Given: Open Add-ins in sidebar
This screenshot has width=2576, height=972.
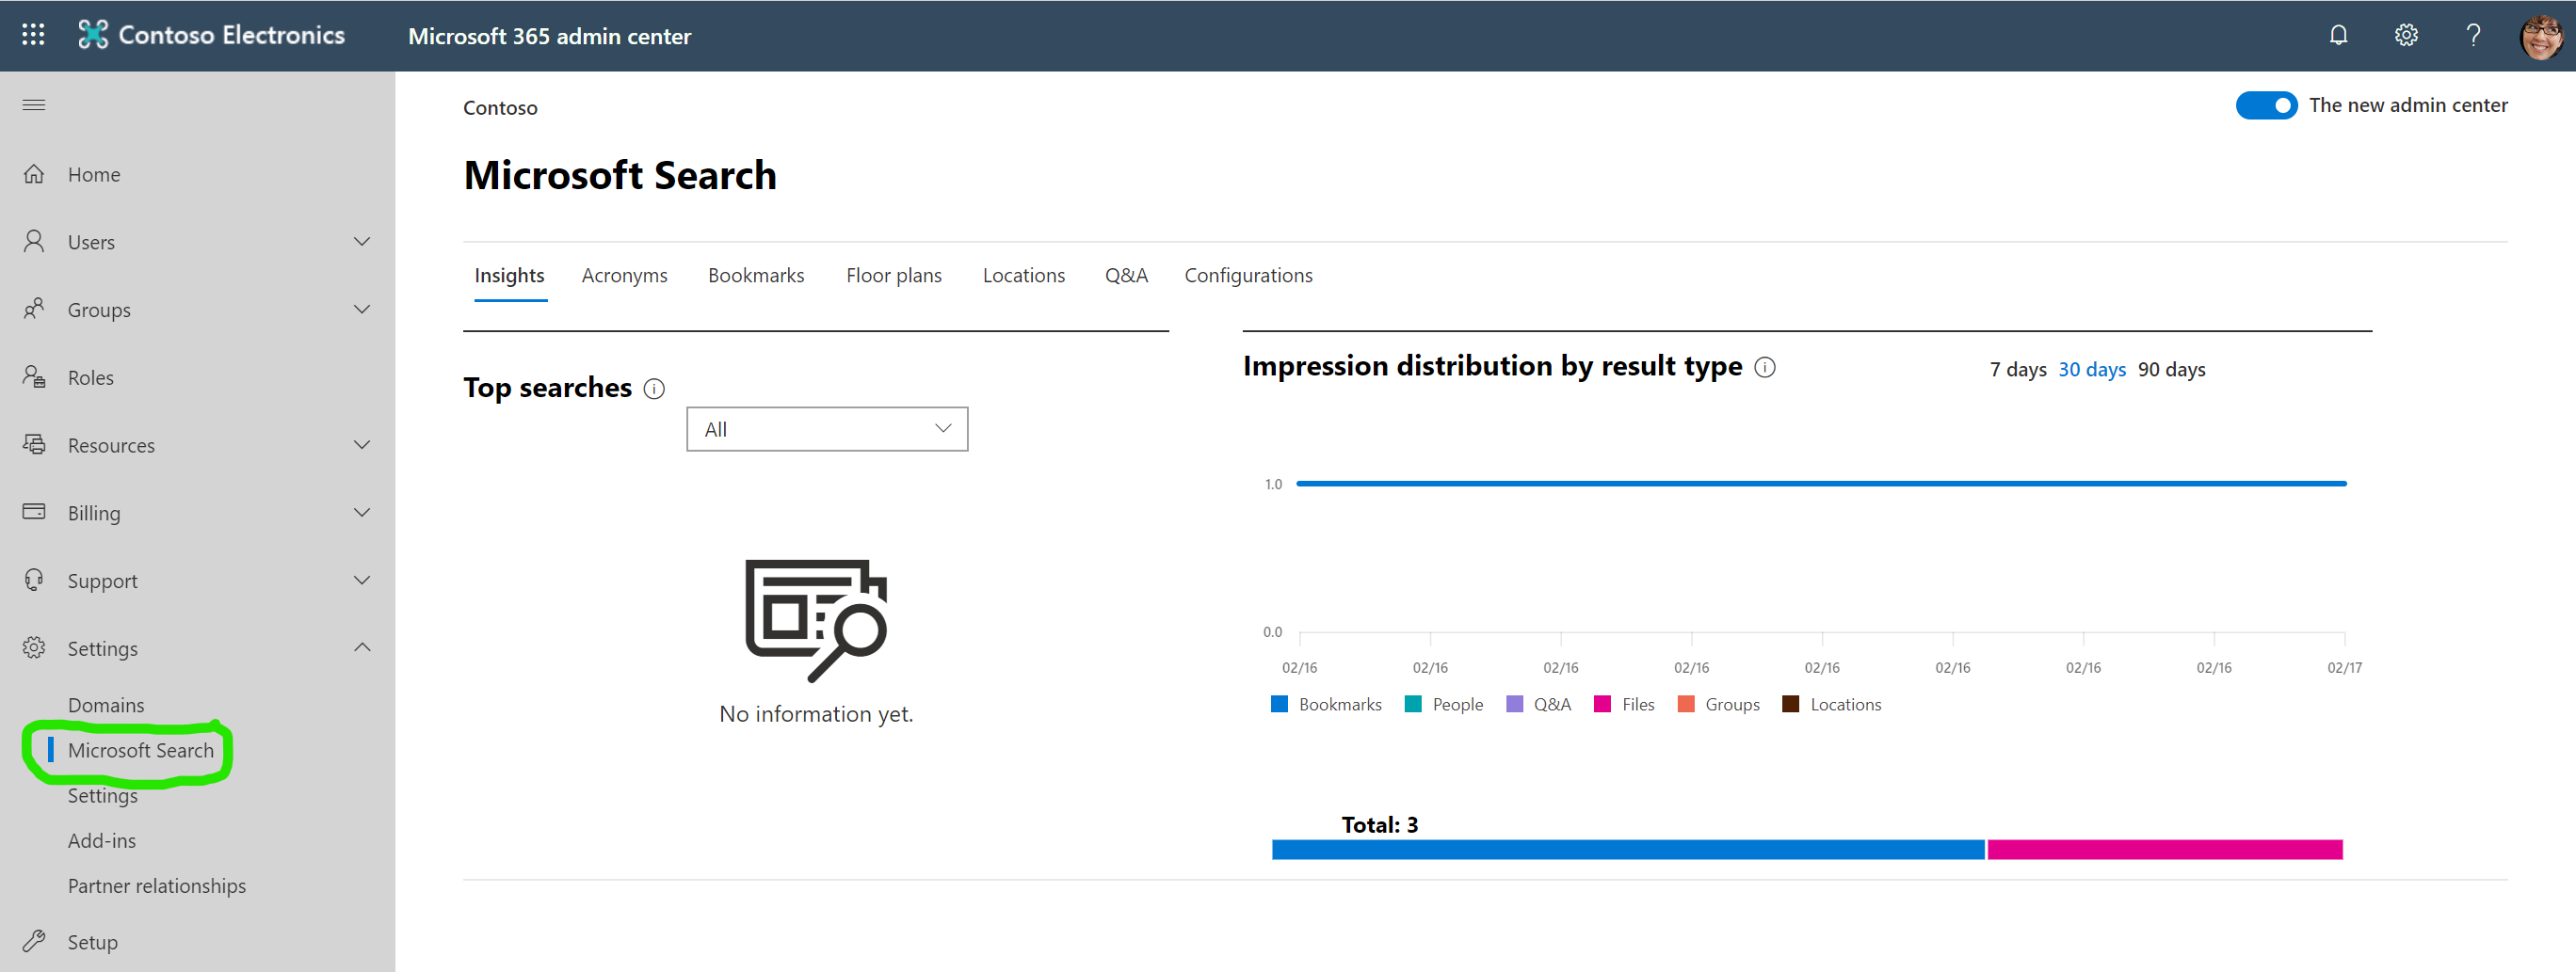Looking at the screenshot, I should (102, 841).
